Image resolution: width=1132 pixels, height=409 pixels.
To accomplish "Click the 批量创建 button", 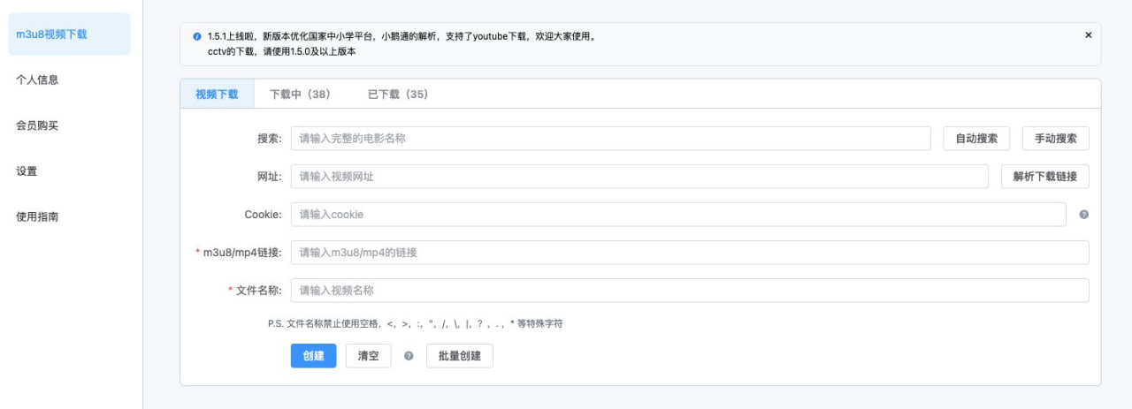I will [x=459, y=356].
